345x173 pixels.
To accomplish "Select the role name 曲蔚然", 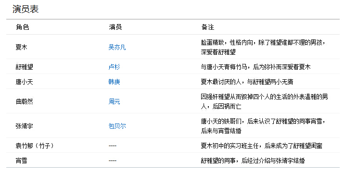I will [24, 101].
